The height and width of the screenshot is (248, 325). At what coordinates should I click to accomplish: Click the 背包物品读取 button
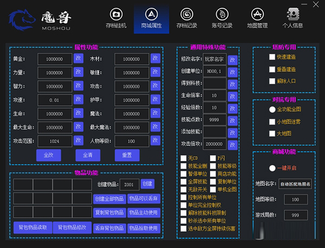coord(32,228)
